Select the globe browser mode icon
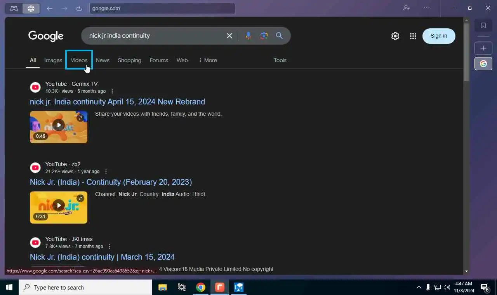Screen dimensions: 497x295 (x=31, y=8)
